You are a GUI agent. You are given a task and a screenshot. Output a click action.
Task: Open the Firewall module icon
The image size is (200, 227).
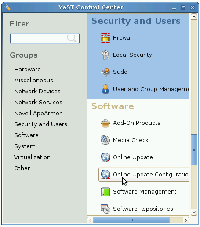[x=105, y=38]
